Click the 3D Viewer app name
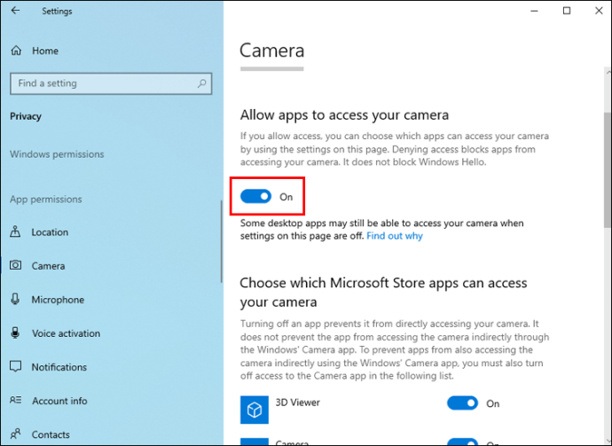 pyautogui.click(x=297, y=403)
